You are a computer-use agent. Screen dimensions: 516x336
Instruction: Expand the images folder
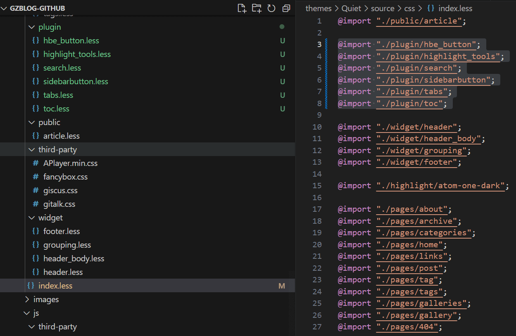27,299
